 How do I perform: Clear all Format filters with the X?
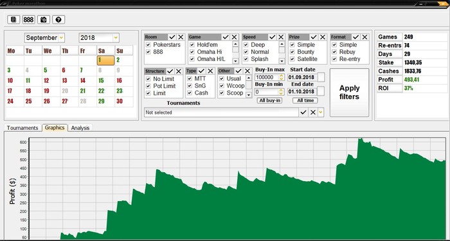tap(364, 37)
